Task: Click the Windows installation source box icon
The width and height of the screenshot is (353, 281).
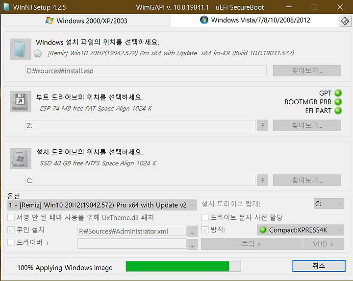Action: click(x=21, y=49)
